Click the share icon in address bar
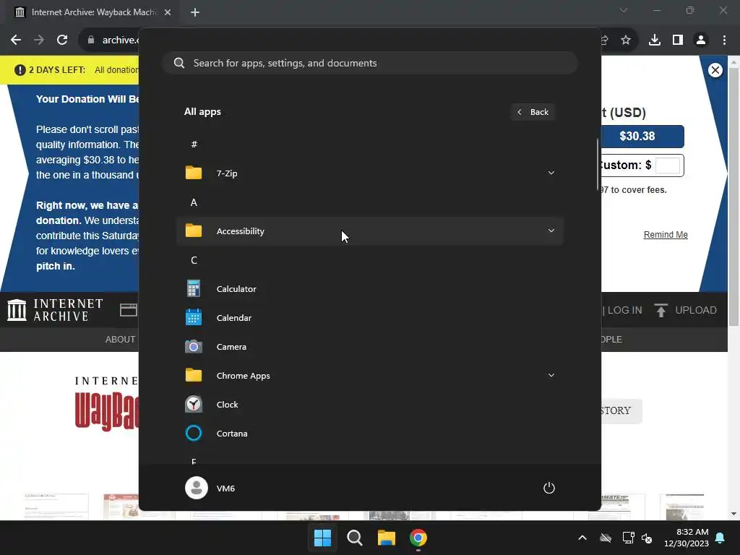 (605, 40)
